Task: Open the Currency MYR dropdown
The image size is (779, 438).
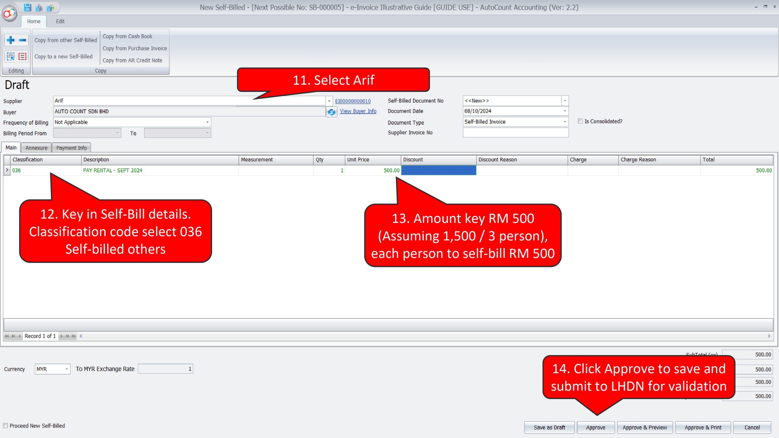Action: point(67,369)
